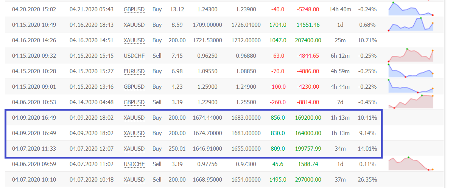This screenshot has width=450, height=188.
Task: Click XAUUSD link in the 207400.00 profit row
Action: pyautogui.click(x=134, y=40)
